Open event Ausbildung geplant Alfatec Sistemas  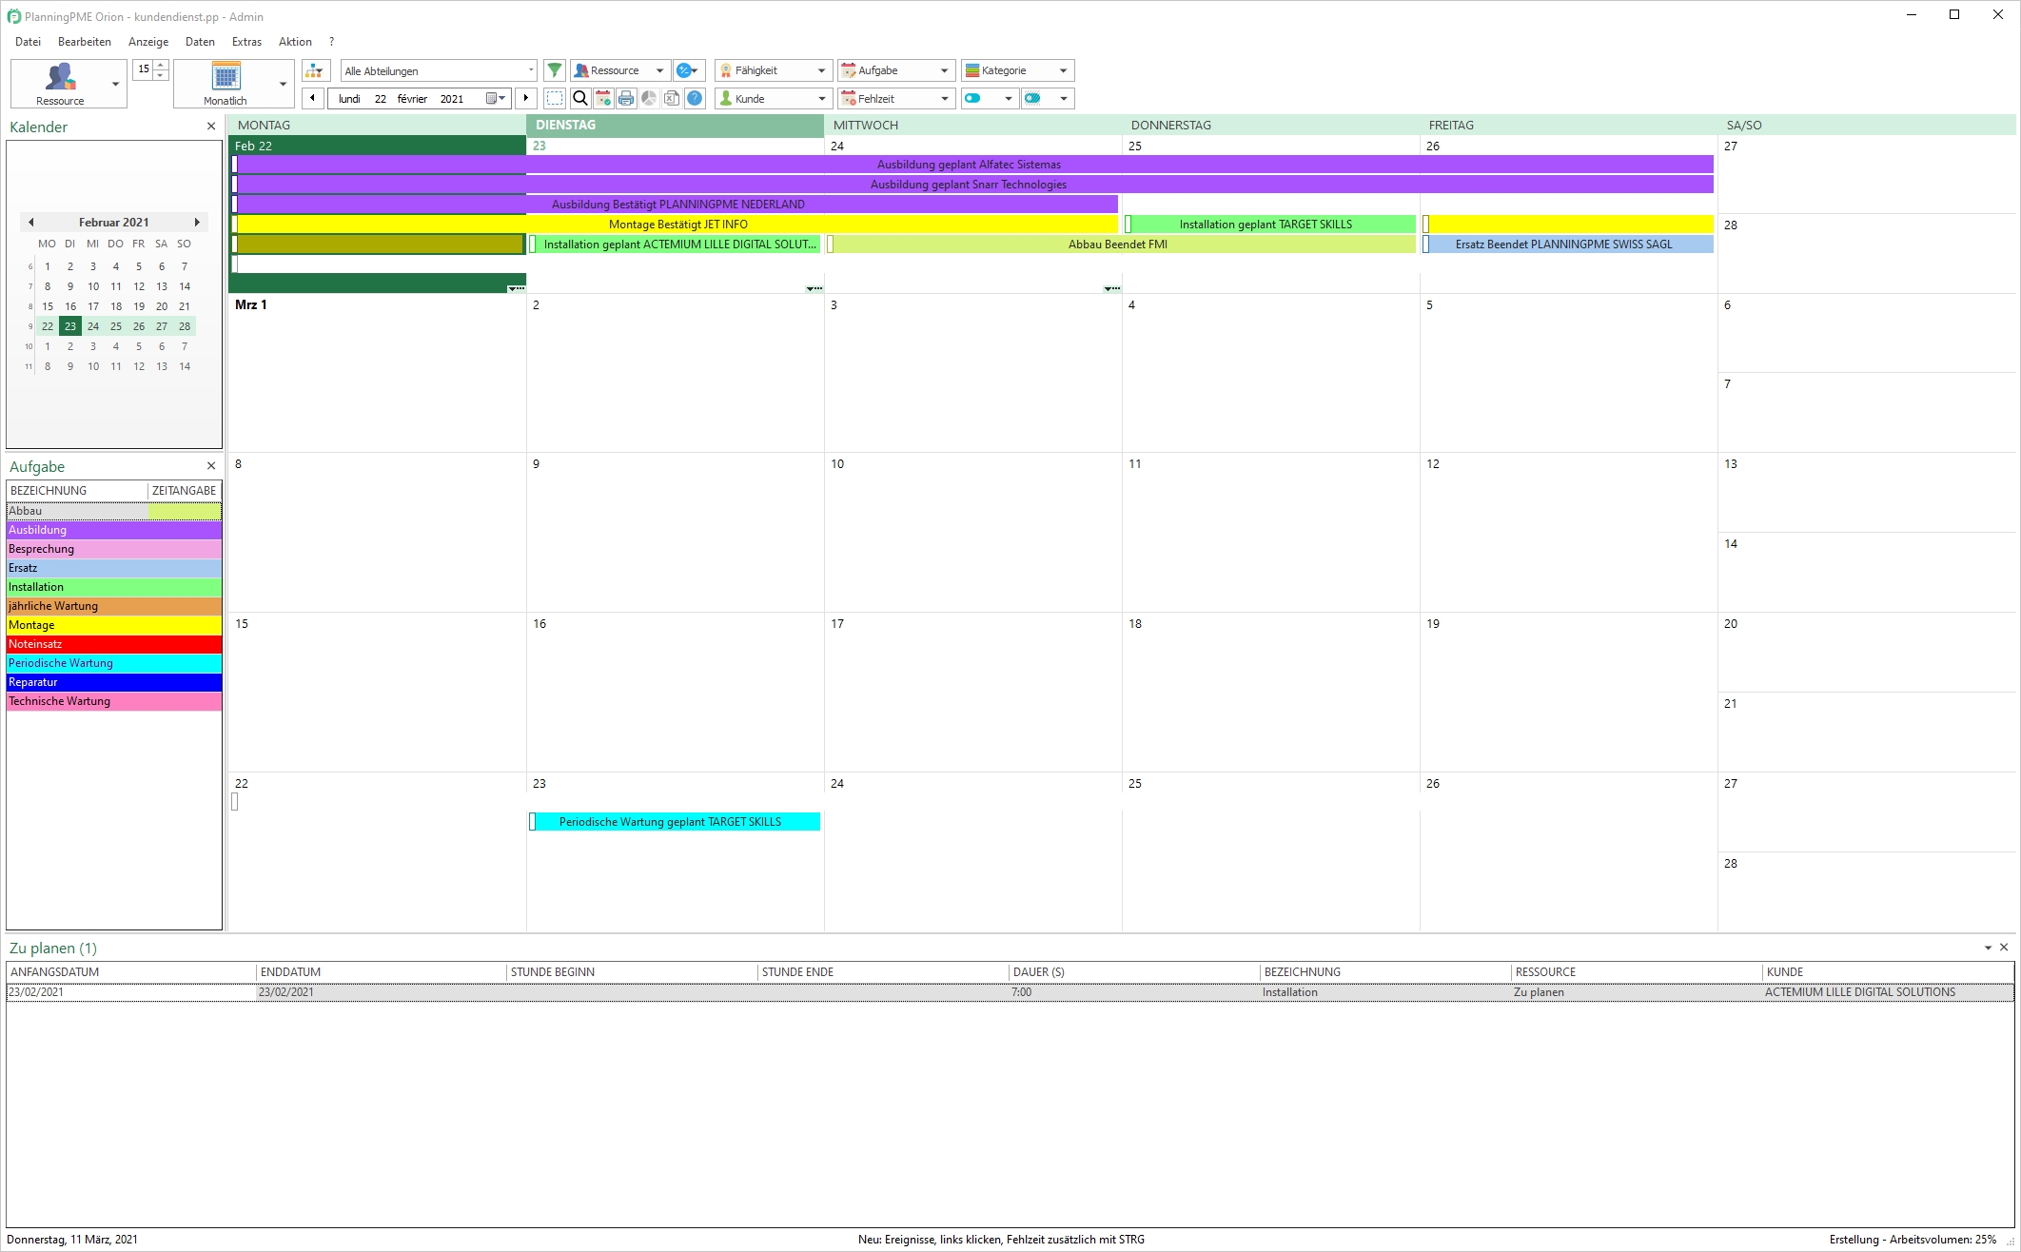coord(971,165)
